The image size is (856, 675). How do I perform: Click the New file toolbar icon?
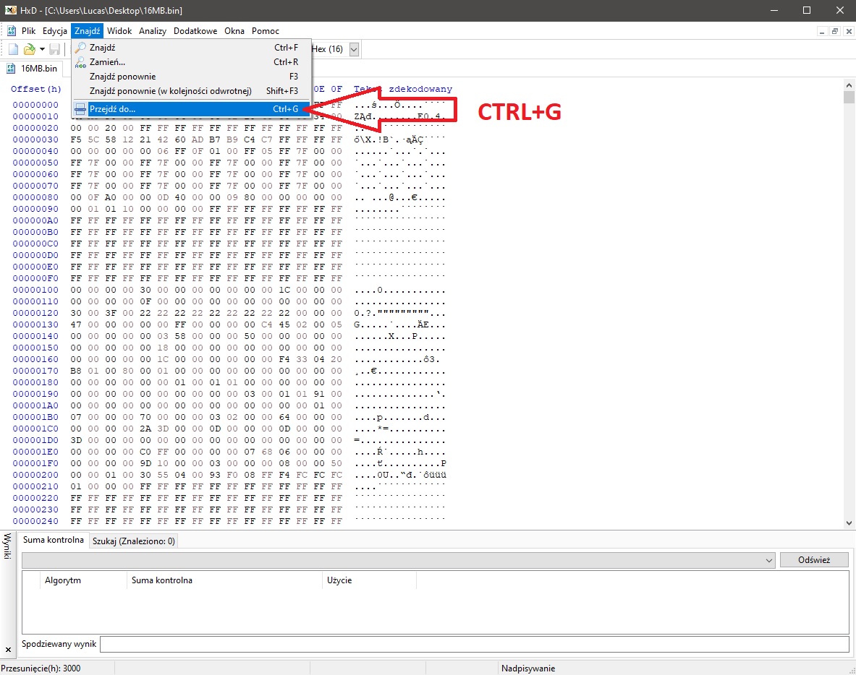pos(13,49)
